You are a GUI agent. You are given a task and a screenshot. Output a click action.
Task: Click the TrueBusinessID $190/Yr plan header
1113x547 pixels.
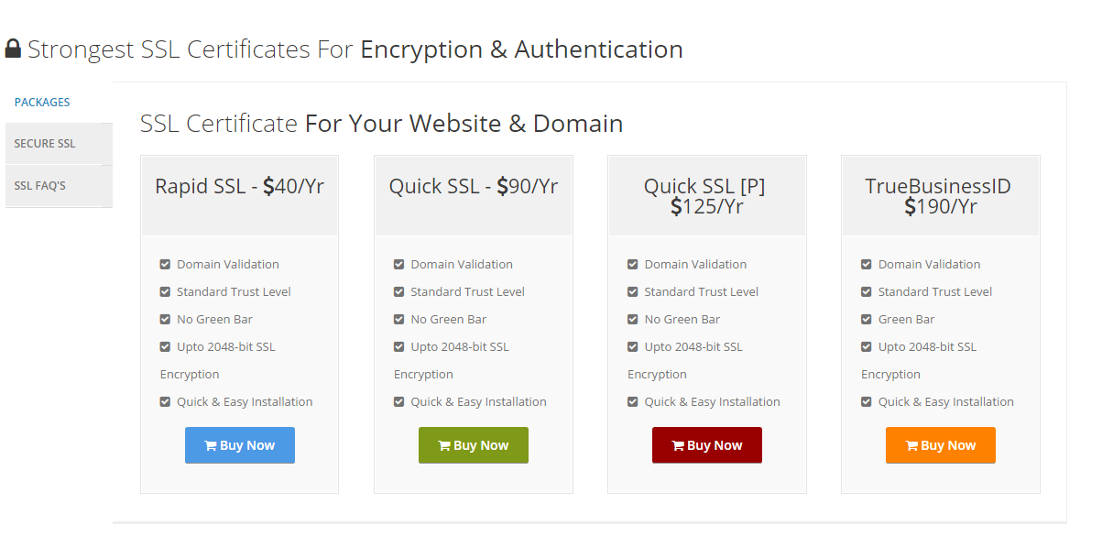941,196
